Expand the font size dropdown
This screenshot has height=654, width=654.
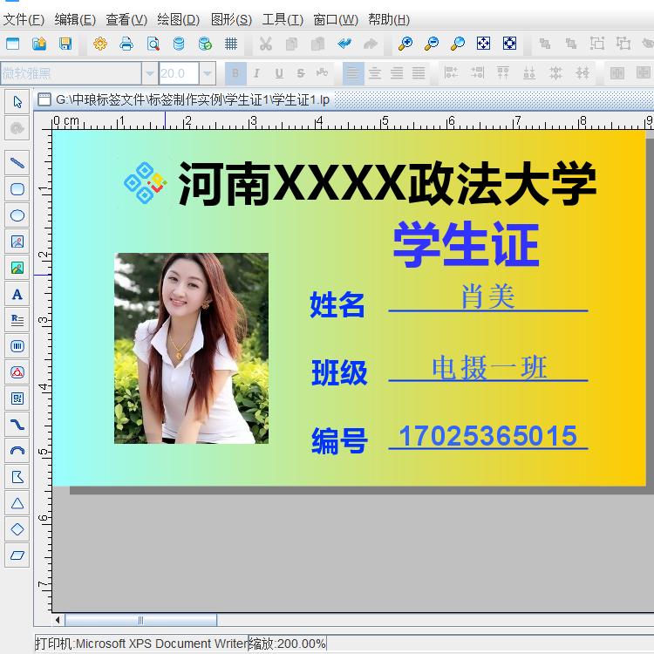[207, 73]
